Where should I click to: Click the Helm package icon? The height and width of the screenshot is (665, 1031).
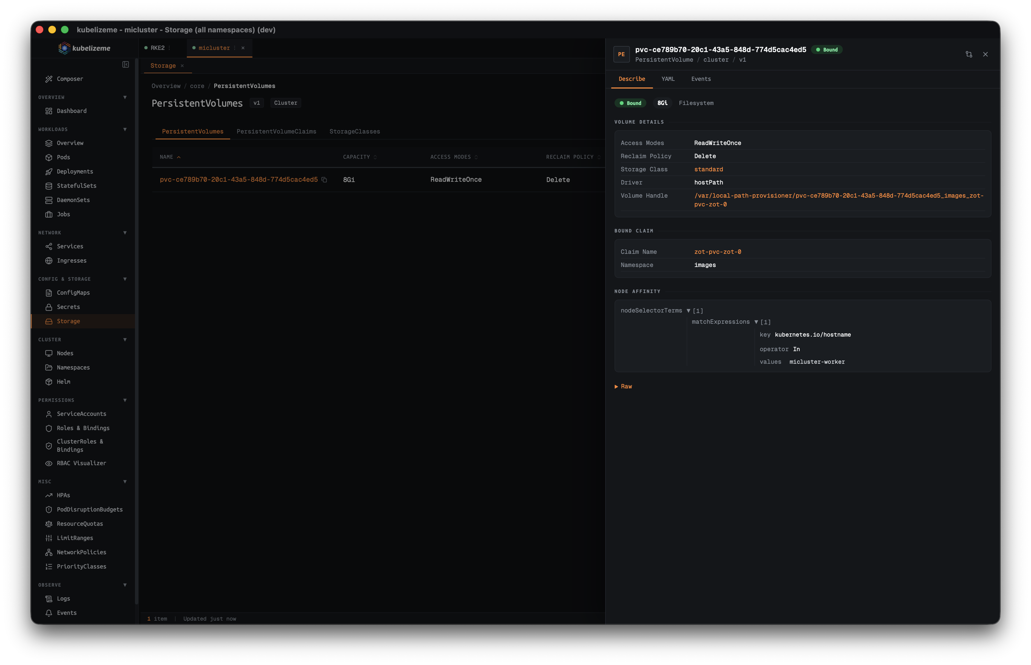click(49, 382)
